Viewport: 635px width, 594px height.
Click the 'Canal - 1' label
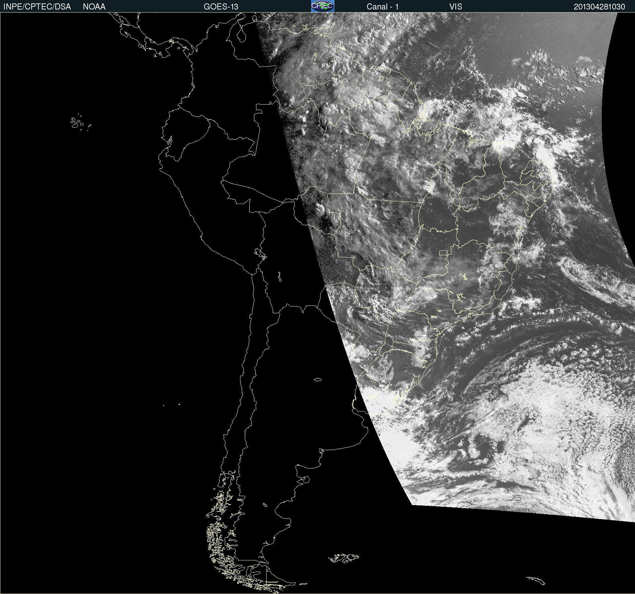(383, 7)
